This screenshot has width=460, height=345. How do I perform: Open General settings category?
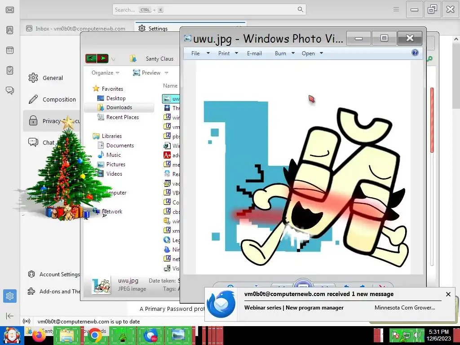pos(46,78)
